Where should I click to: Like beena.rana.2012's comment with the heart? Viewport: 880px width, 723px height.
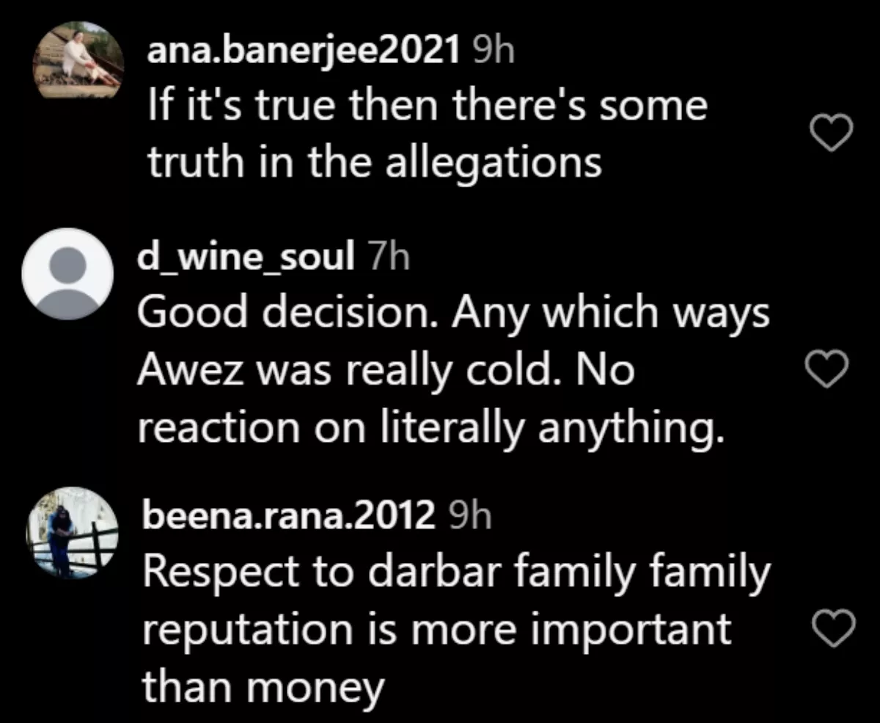coord(835,629)
